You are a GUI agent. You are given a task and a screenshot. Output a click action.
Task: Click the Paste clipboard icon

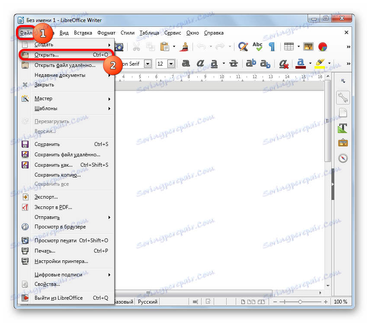[165, 47]
